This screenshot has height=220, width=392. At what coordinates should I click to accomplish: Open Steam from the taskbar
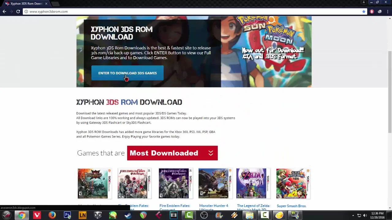(128, 215)
